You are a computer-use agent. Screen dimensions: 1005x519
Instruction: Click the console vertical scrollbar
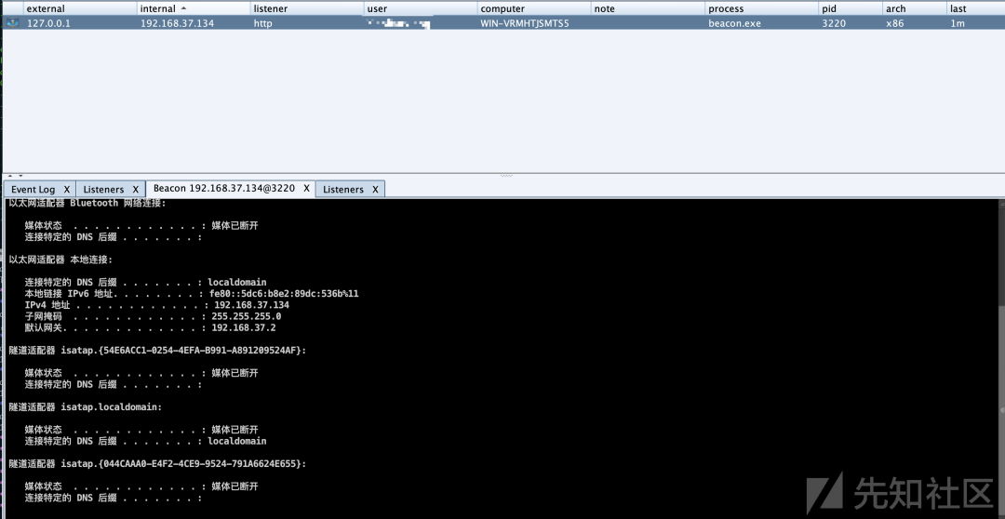pyautogui.click(x=1000, y=359)
